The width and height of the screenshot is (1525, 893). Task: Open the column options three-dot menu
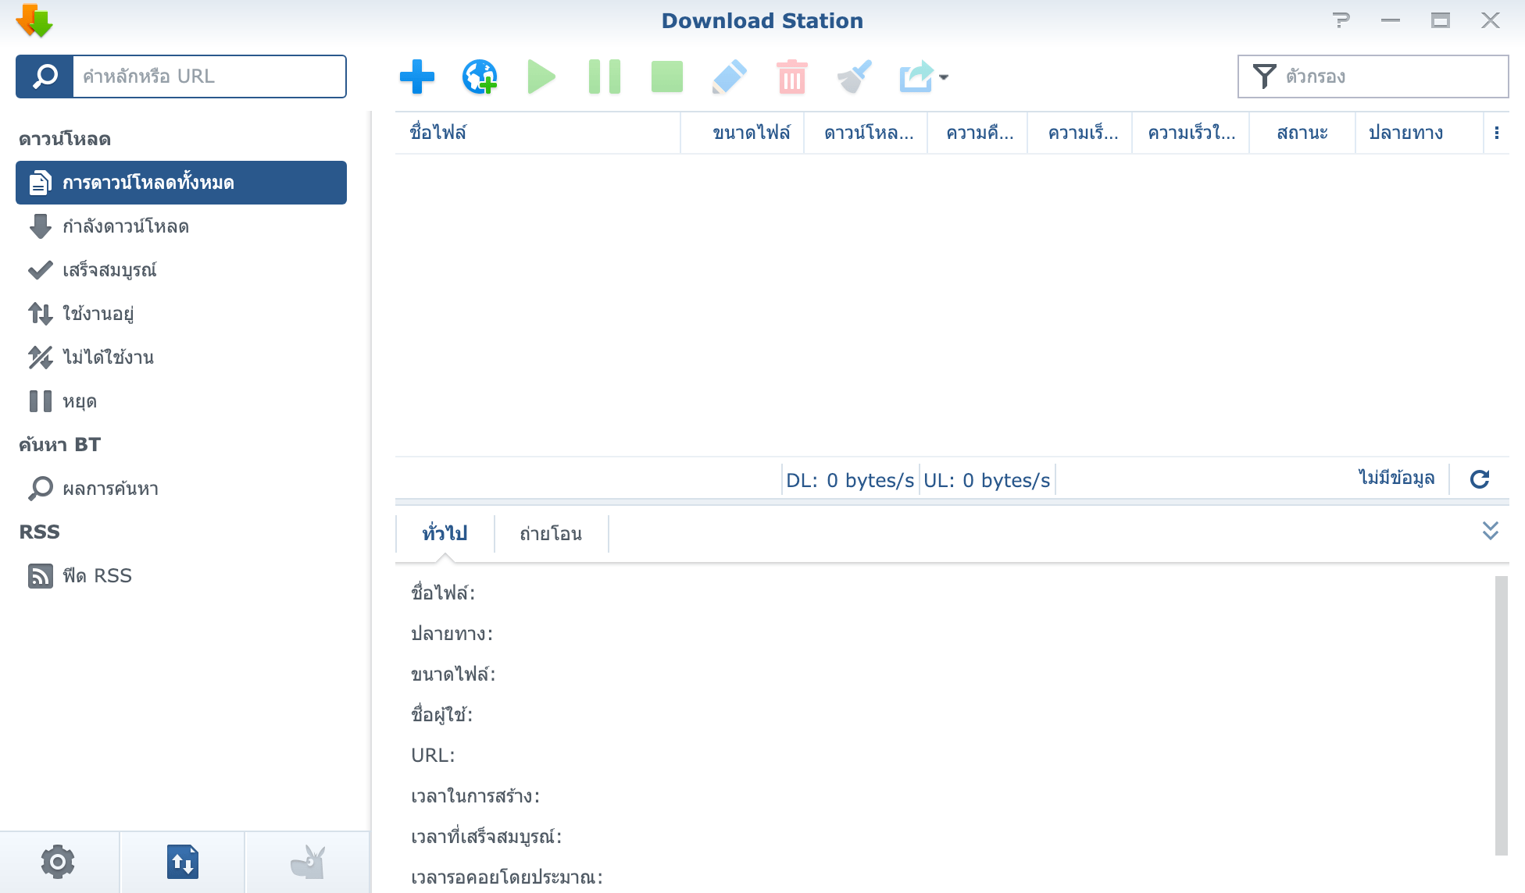1496,133
